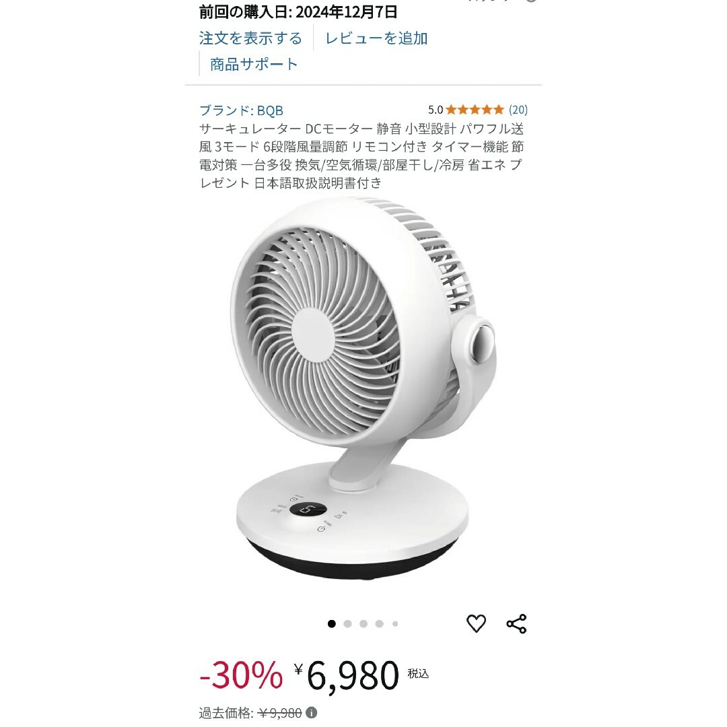The height and width of the screenshot is (727, 727).
Task: Jump to the fourth image carousel dot
Action: pyautogui.click(x=379, y=623)
